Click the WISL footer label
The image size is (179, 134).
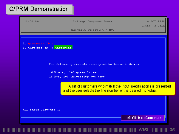145,130
